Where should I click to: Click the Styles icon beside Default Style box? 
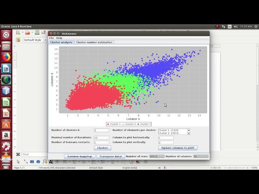coord(18,40)
